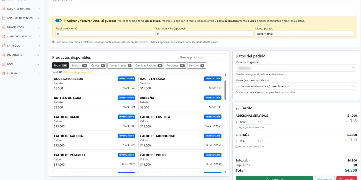Click the Buscar producto search field
The image size is (361, 180).
pyautogui.click(x=202, y=57)
